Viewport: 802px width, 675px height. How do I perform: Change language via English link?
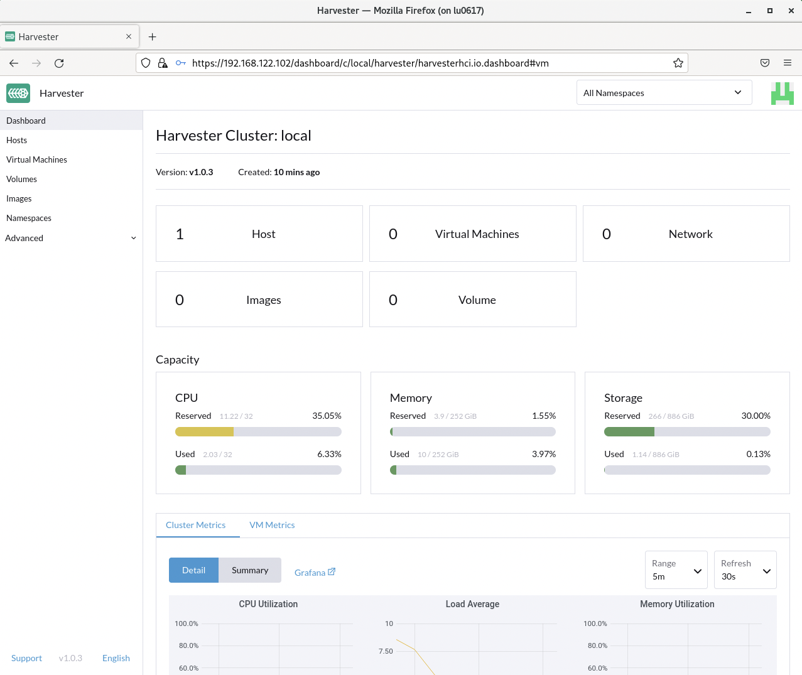[116, 658]
